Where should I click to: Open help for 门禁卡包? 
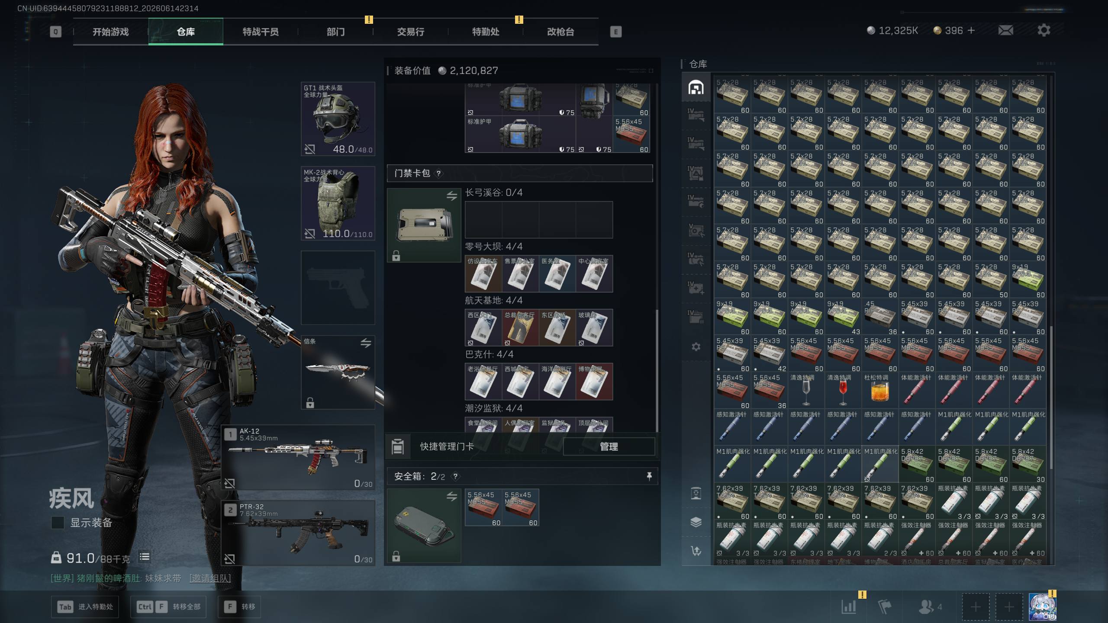(438, 173)
